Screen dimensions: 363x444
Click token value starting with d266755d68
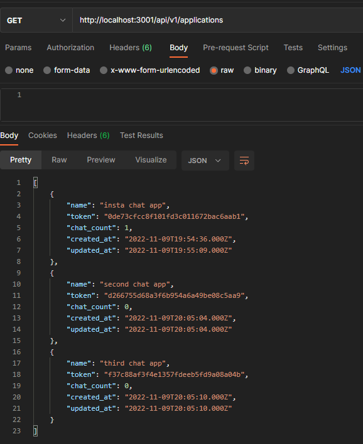tap(174, 295)
